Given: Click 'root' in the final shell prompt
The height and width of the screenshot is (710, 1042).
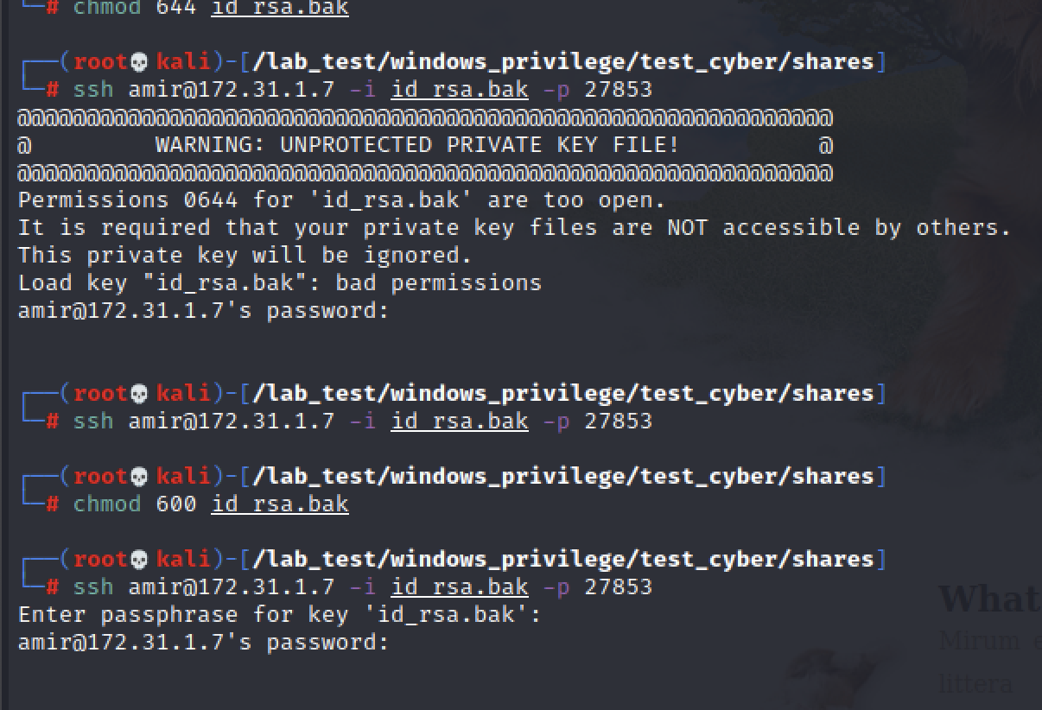Looking at the screenshot, I should click(x=100, y=560).
